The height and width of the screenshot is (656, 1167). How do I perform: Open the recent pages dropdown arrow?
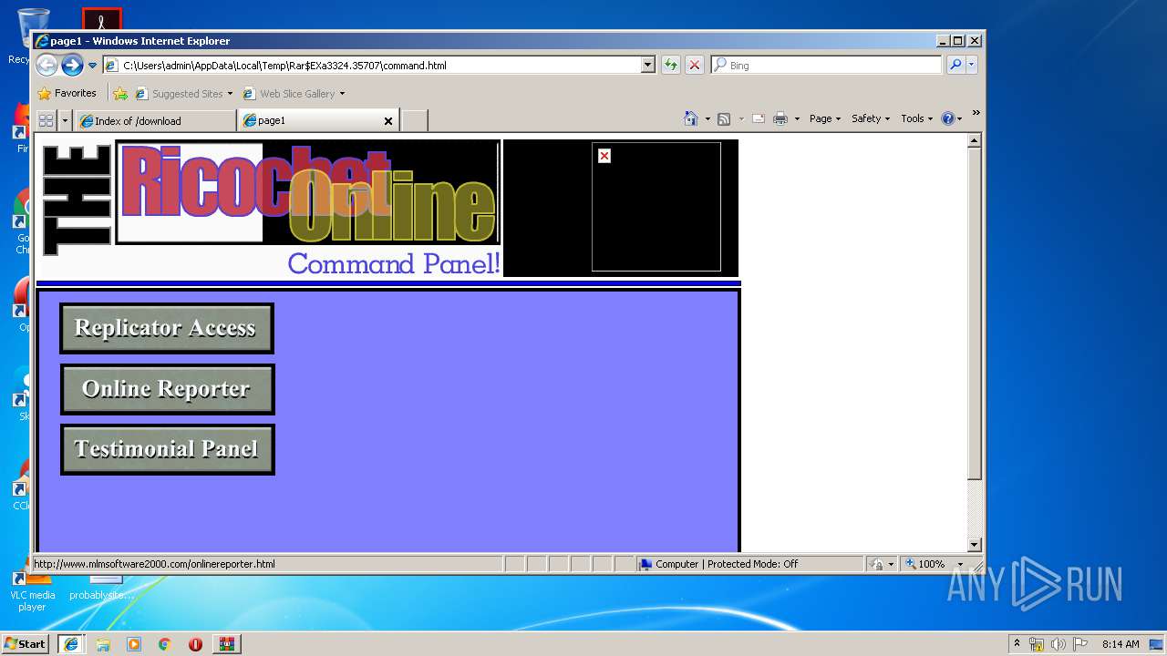click(x=92, y=66)
